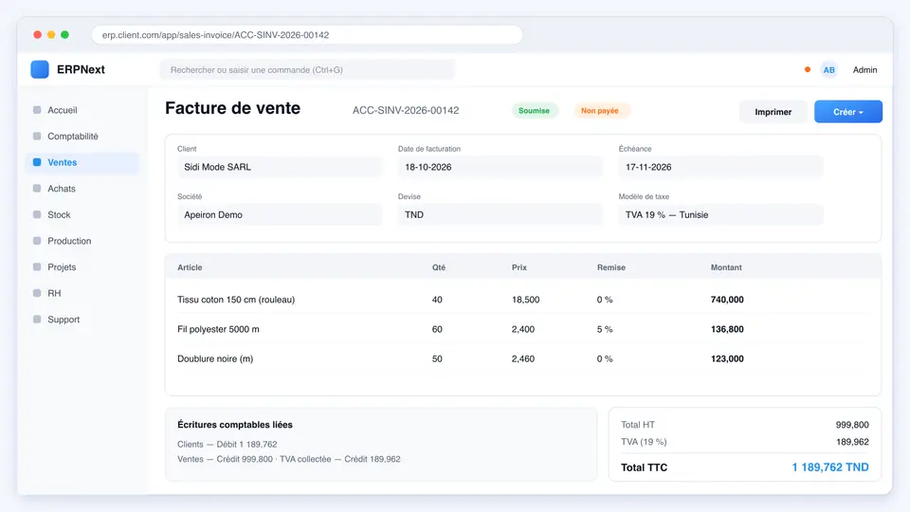Open the Créer dropdown button
910x512 pixels.
847,112
